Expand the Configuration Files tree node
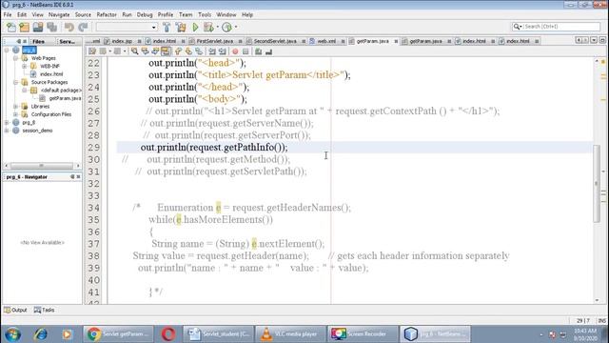 tap(15, 114)
